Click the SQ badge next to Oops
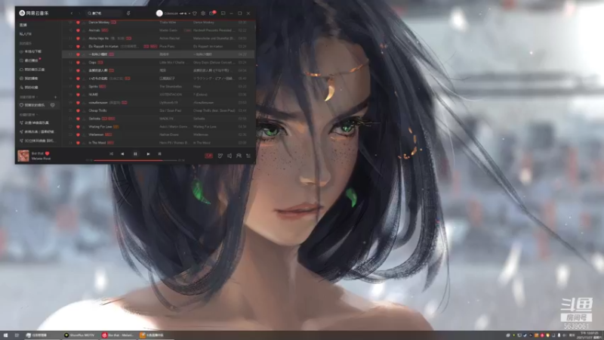Image resolution: width=604 pixels, height=340 pixels. click(x=100, y=63)
